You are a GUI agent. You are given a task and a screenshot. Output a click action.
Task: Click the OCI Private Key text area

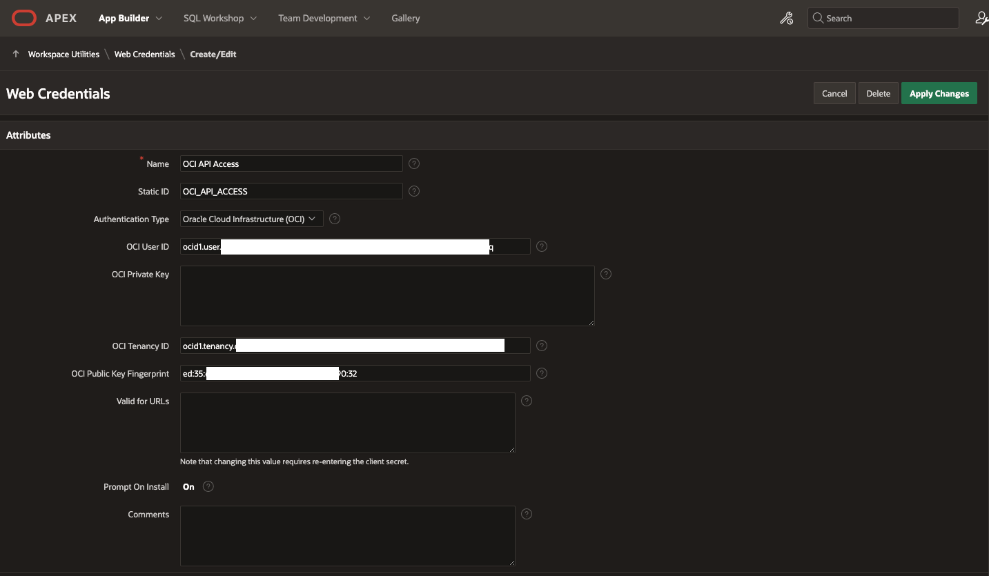[387, 296]
